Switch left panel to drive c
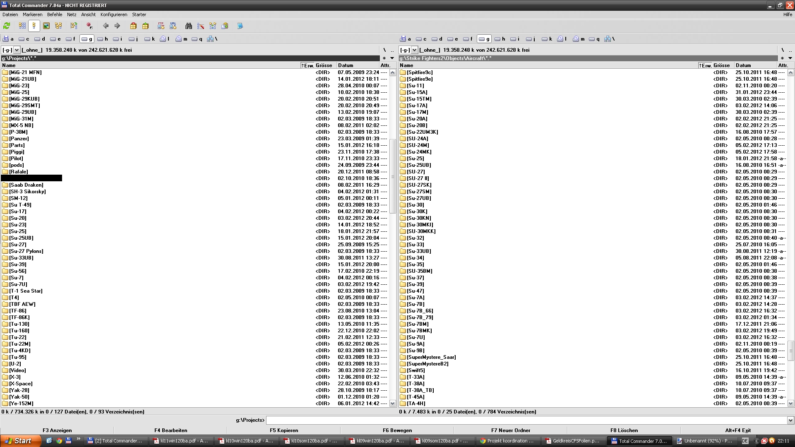This screenshot has width=795, height=447. tap(24, 39)
